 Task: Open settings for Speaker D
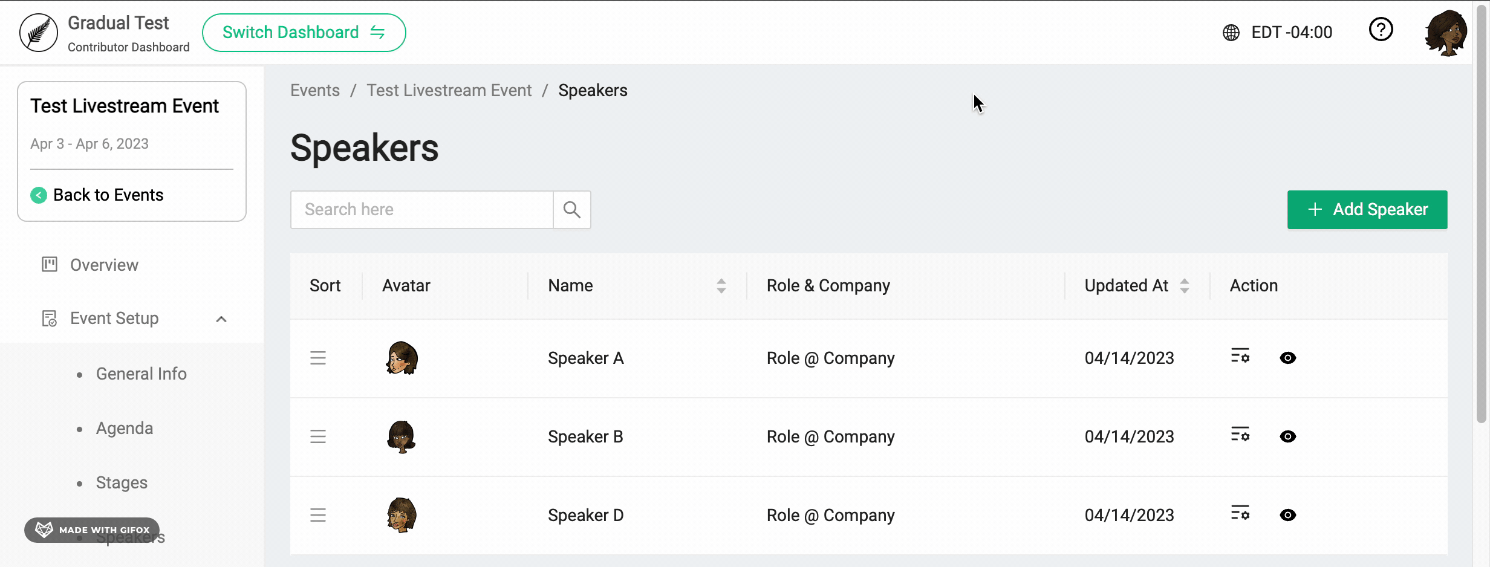pyautogui.click(x=1240, y=513)
